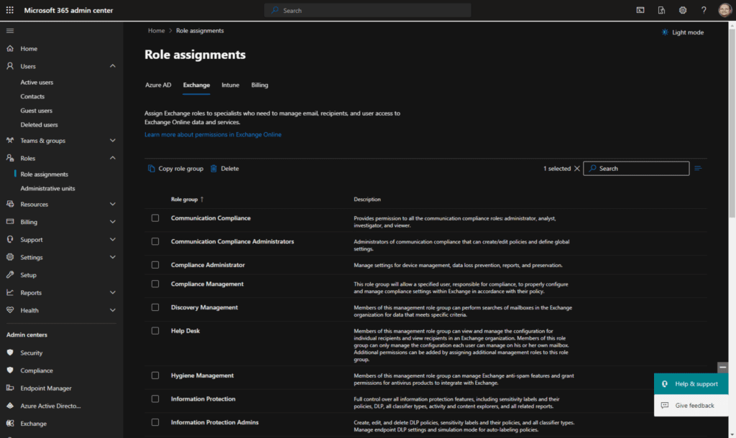736x438 pixels.
Task: Click the Azure Active Directory icon
Action: [10, 406]
